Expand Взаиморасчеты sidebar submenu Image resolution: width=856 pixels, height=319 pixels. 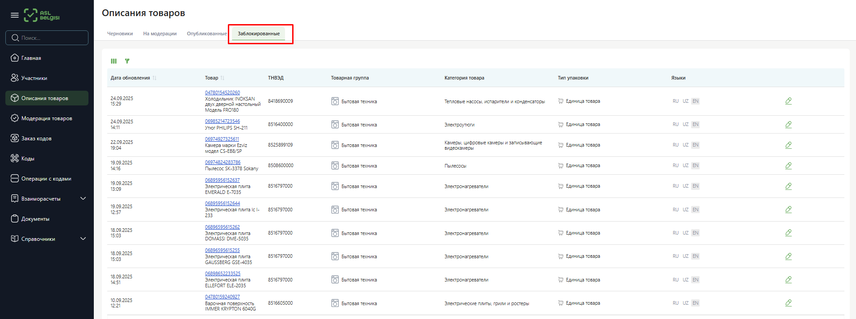click(x=83, y=199)
